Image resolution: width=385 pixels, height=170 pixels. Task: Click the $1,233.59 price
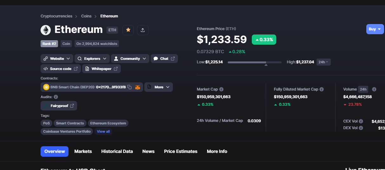pyautogui.click(x=222, y=39)
